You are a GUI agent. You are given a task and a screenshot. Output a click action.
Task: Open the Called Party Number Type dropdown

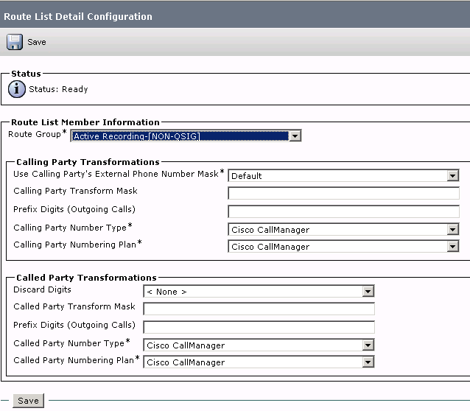259,345
